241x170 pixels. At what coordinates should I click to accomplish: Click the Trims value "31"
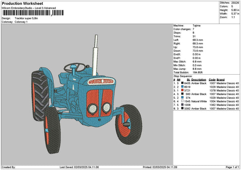pyautogui.click(x=194, y=36)
